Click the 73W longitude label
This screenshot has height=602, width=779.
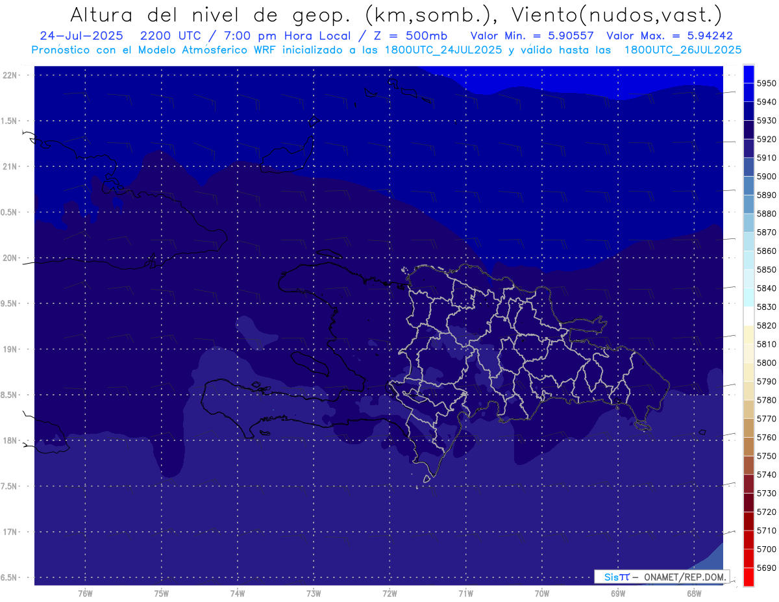[x=314, y=594]
